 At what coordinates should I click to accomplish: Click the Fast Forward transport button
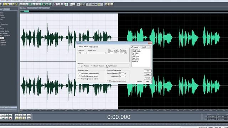pyautogui.click(x=3, y=118)
